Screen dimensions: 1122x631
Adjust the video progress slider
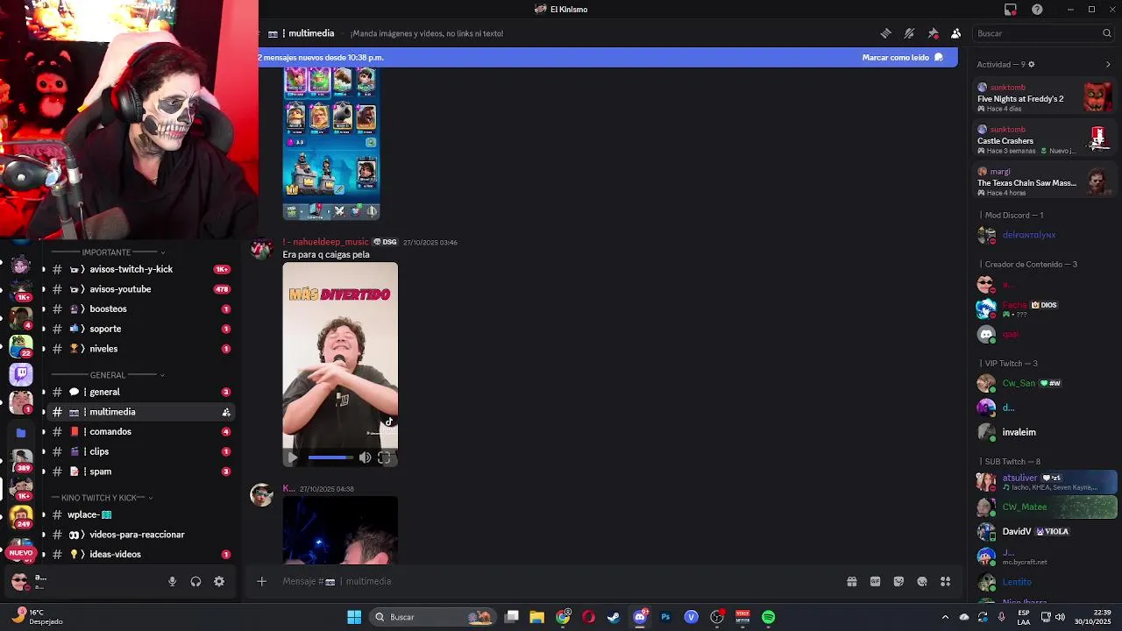tap(330, 457)
